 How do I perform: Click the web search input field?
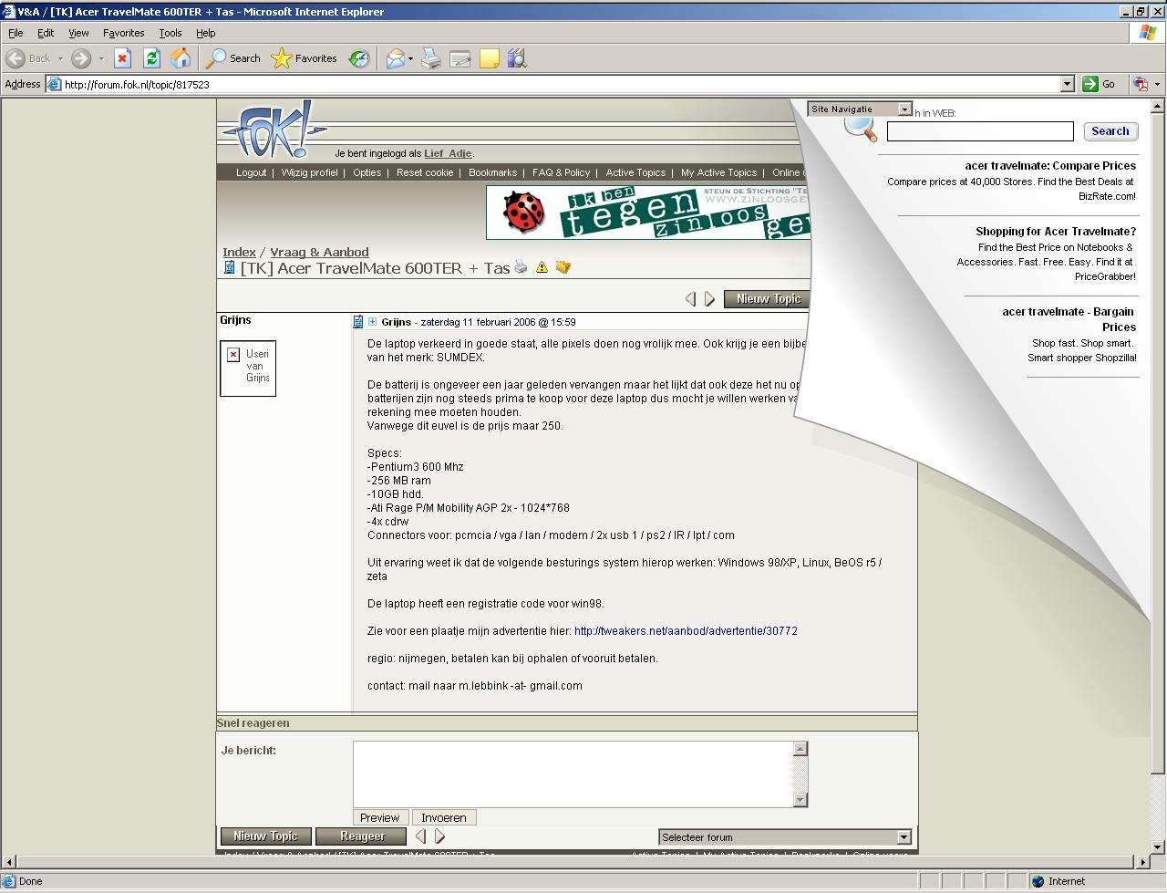click(x=980, y=131)
